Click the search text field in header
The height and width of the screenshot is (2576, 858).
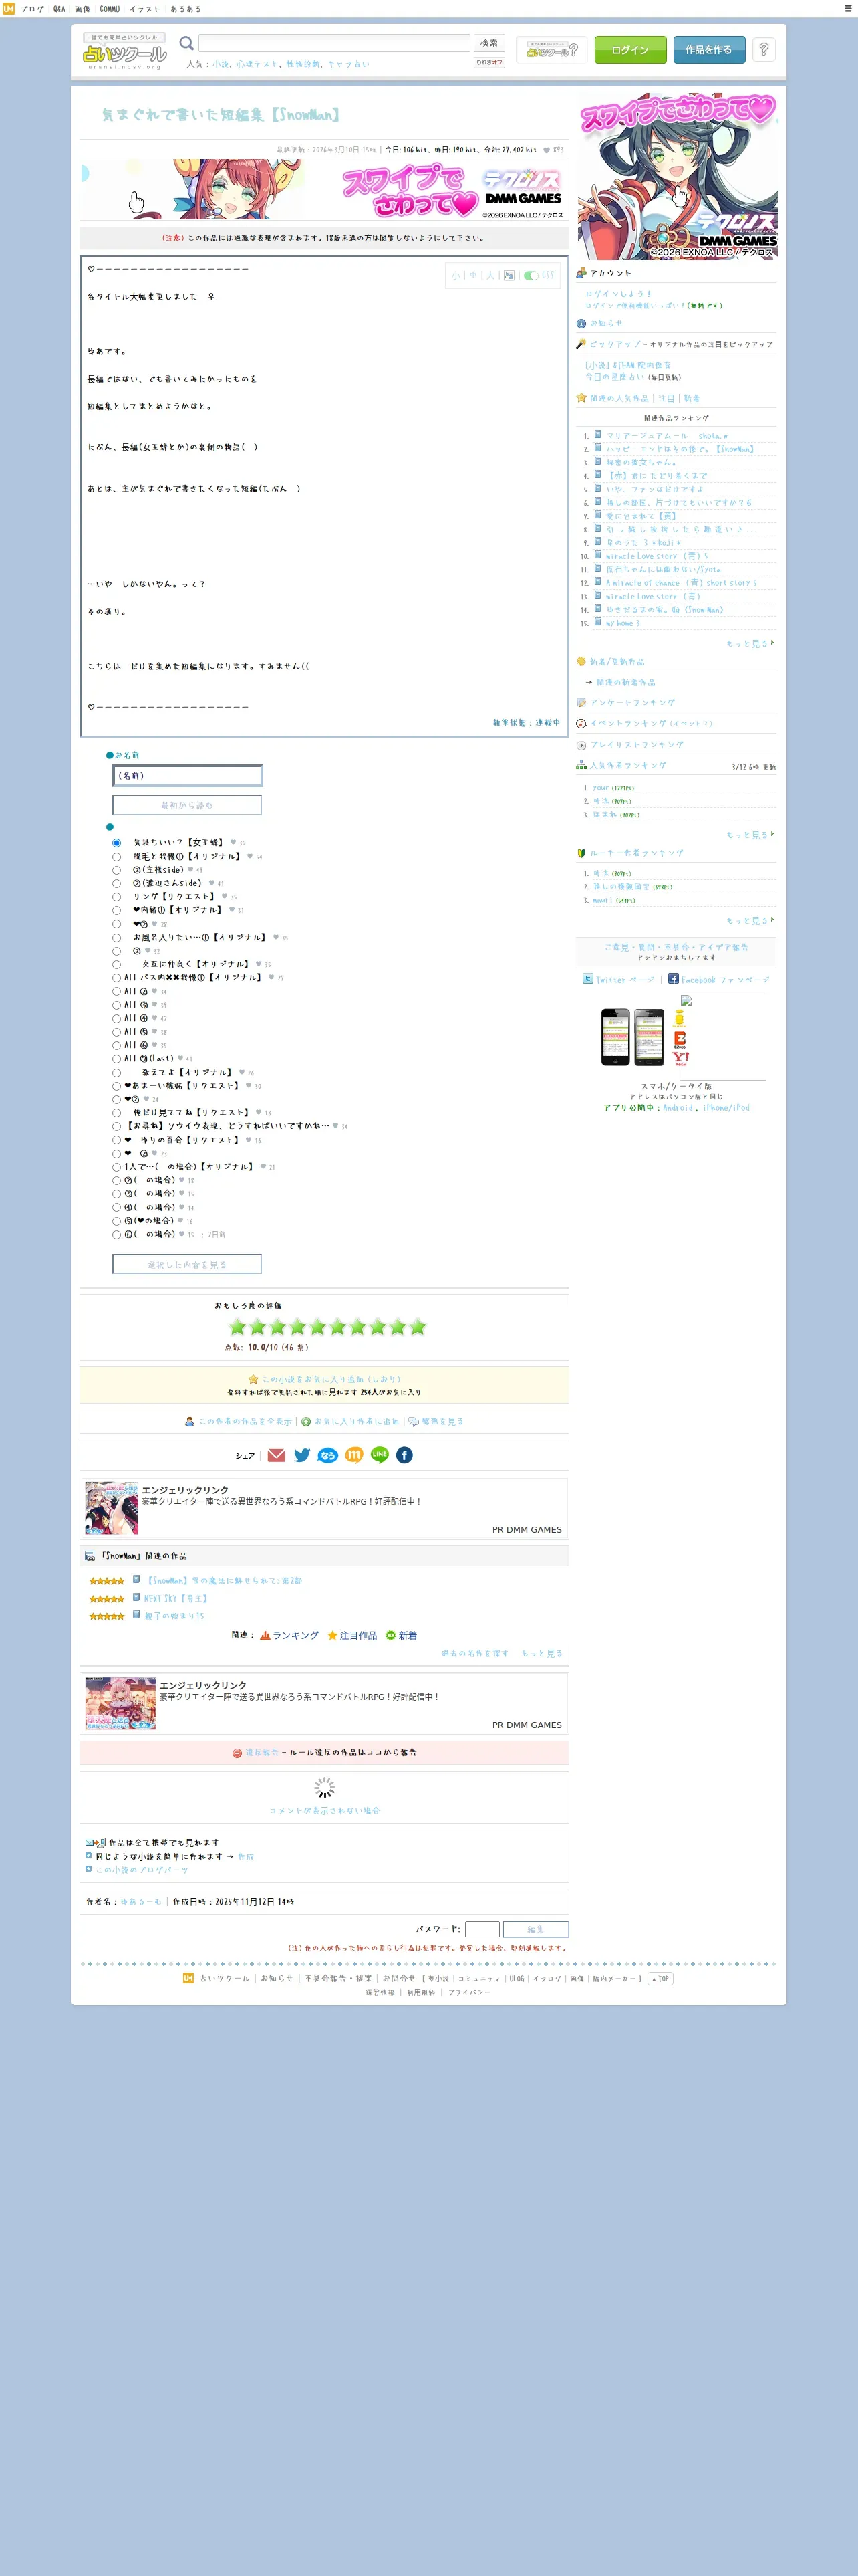point(333,43)
